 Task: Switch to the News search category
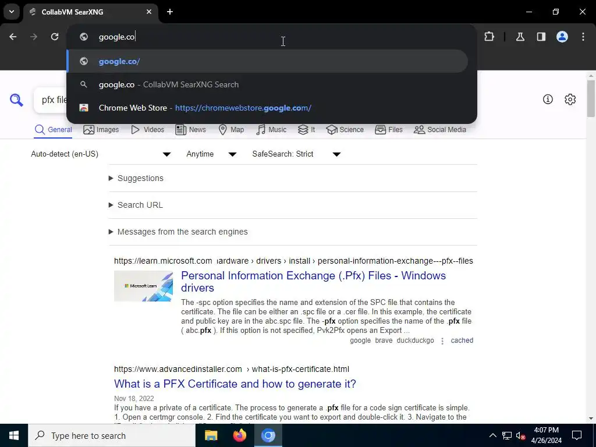[191, 130]
